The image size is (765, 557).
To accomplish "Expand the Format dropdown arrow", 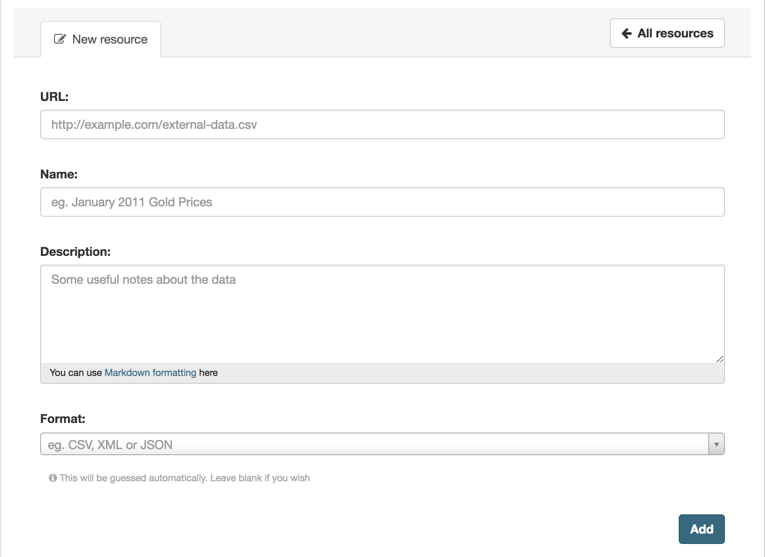I will coord(716,444).
